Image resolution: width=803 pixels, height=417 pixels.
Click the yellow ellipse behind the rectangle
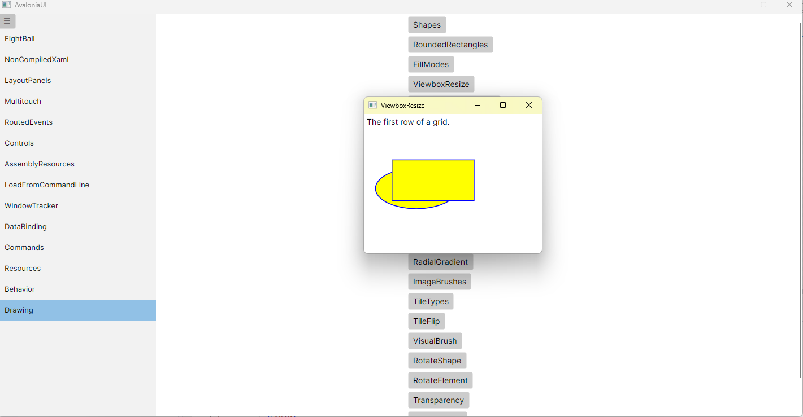pos(383,189)
